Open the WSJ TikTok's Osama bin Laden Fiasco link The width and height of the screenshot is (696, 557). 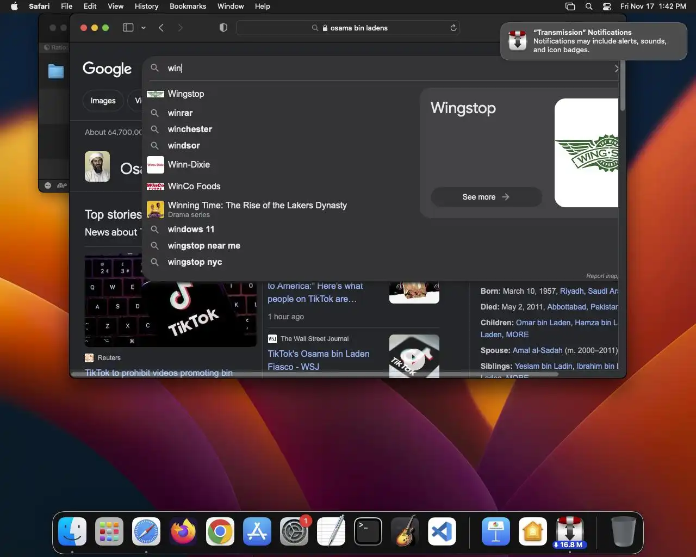pos(319,360)
